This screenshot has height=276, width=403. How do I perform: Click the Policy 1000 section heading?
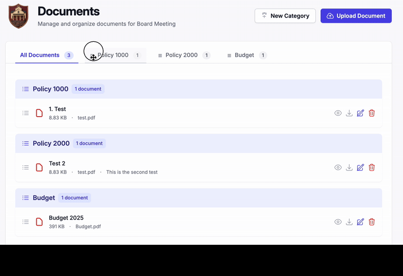[x=50, y=89]
